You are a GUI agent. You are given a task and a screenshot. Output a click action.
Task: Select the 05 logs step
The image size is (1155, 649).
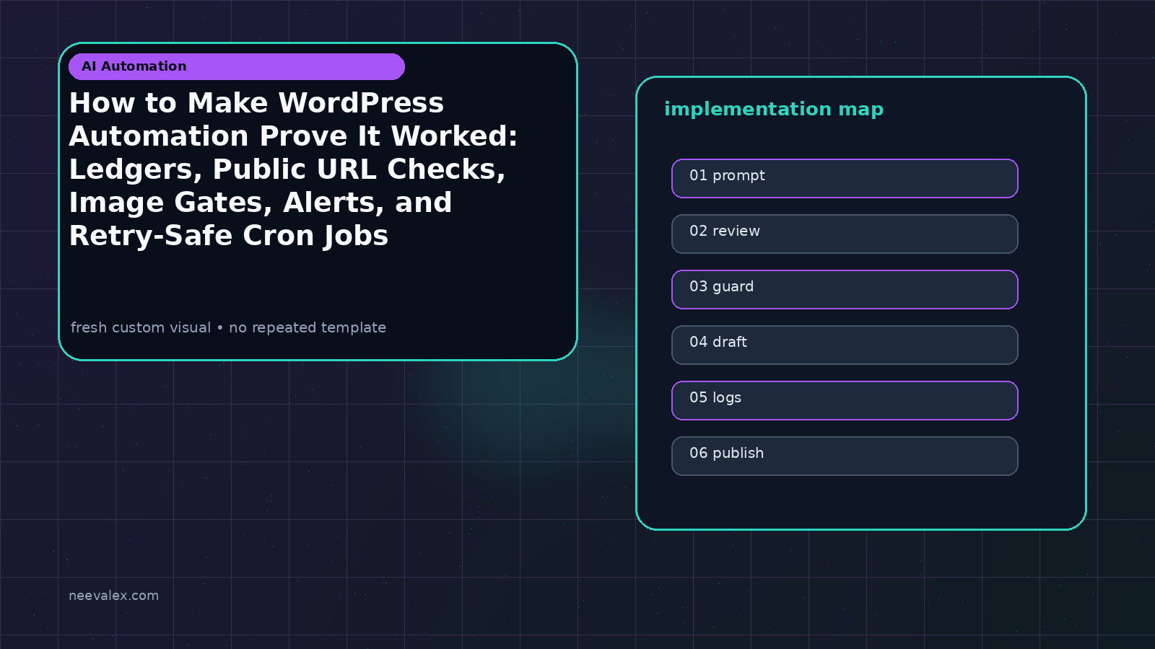(845, 400)
